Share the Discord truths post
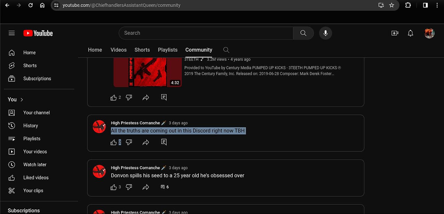The width and height of the screenshot is (444, 214). (146, 142)
